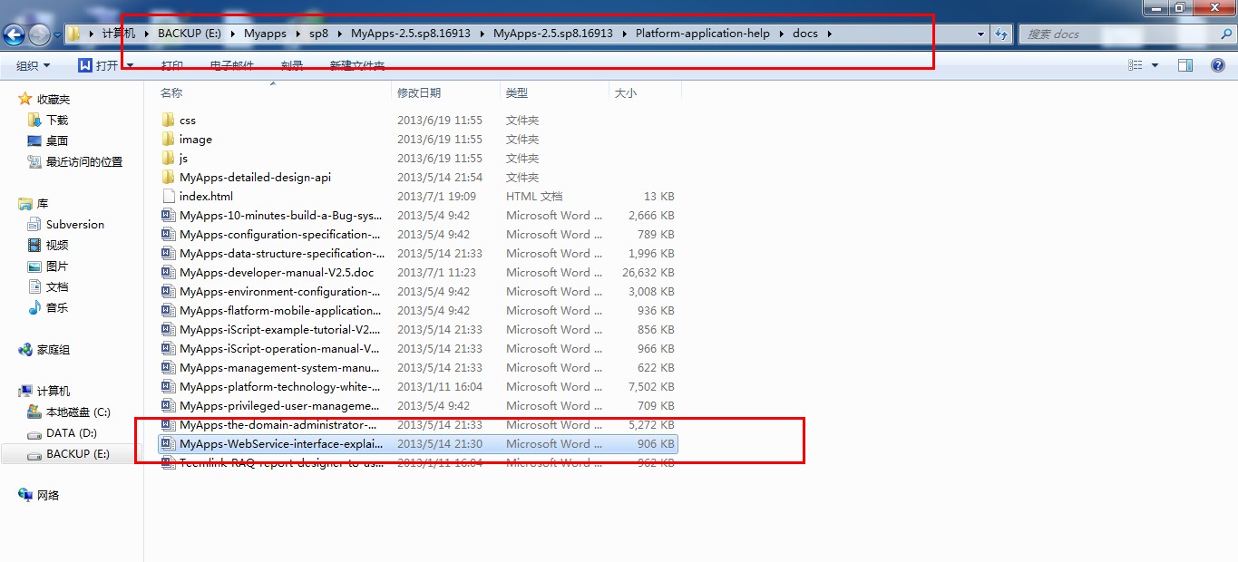This screenshot has height=562, width=1238.
Task: Change the view using the view icon
Action: click(x=1136, y=65)
